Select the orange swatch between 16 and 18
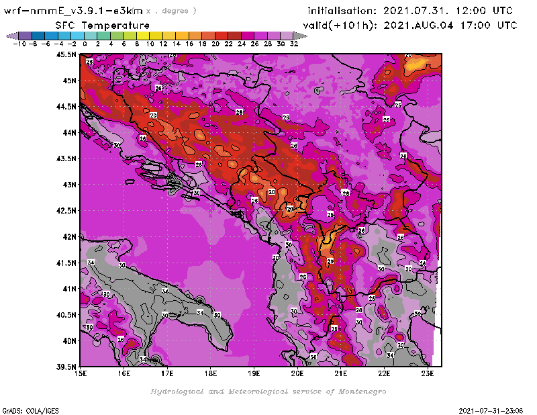Image resolution: width=537 pixels, height=415 pixels. [x=195, y=36]
